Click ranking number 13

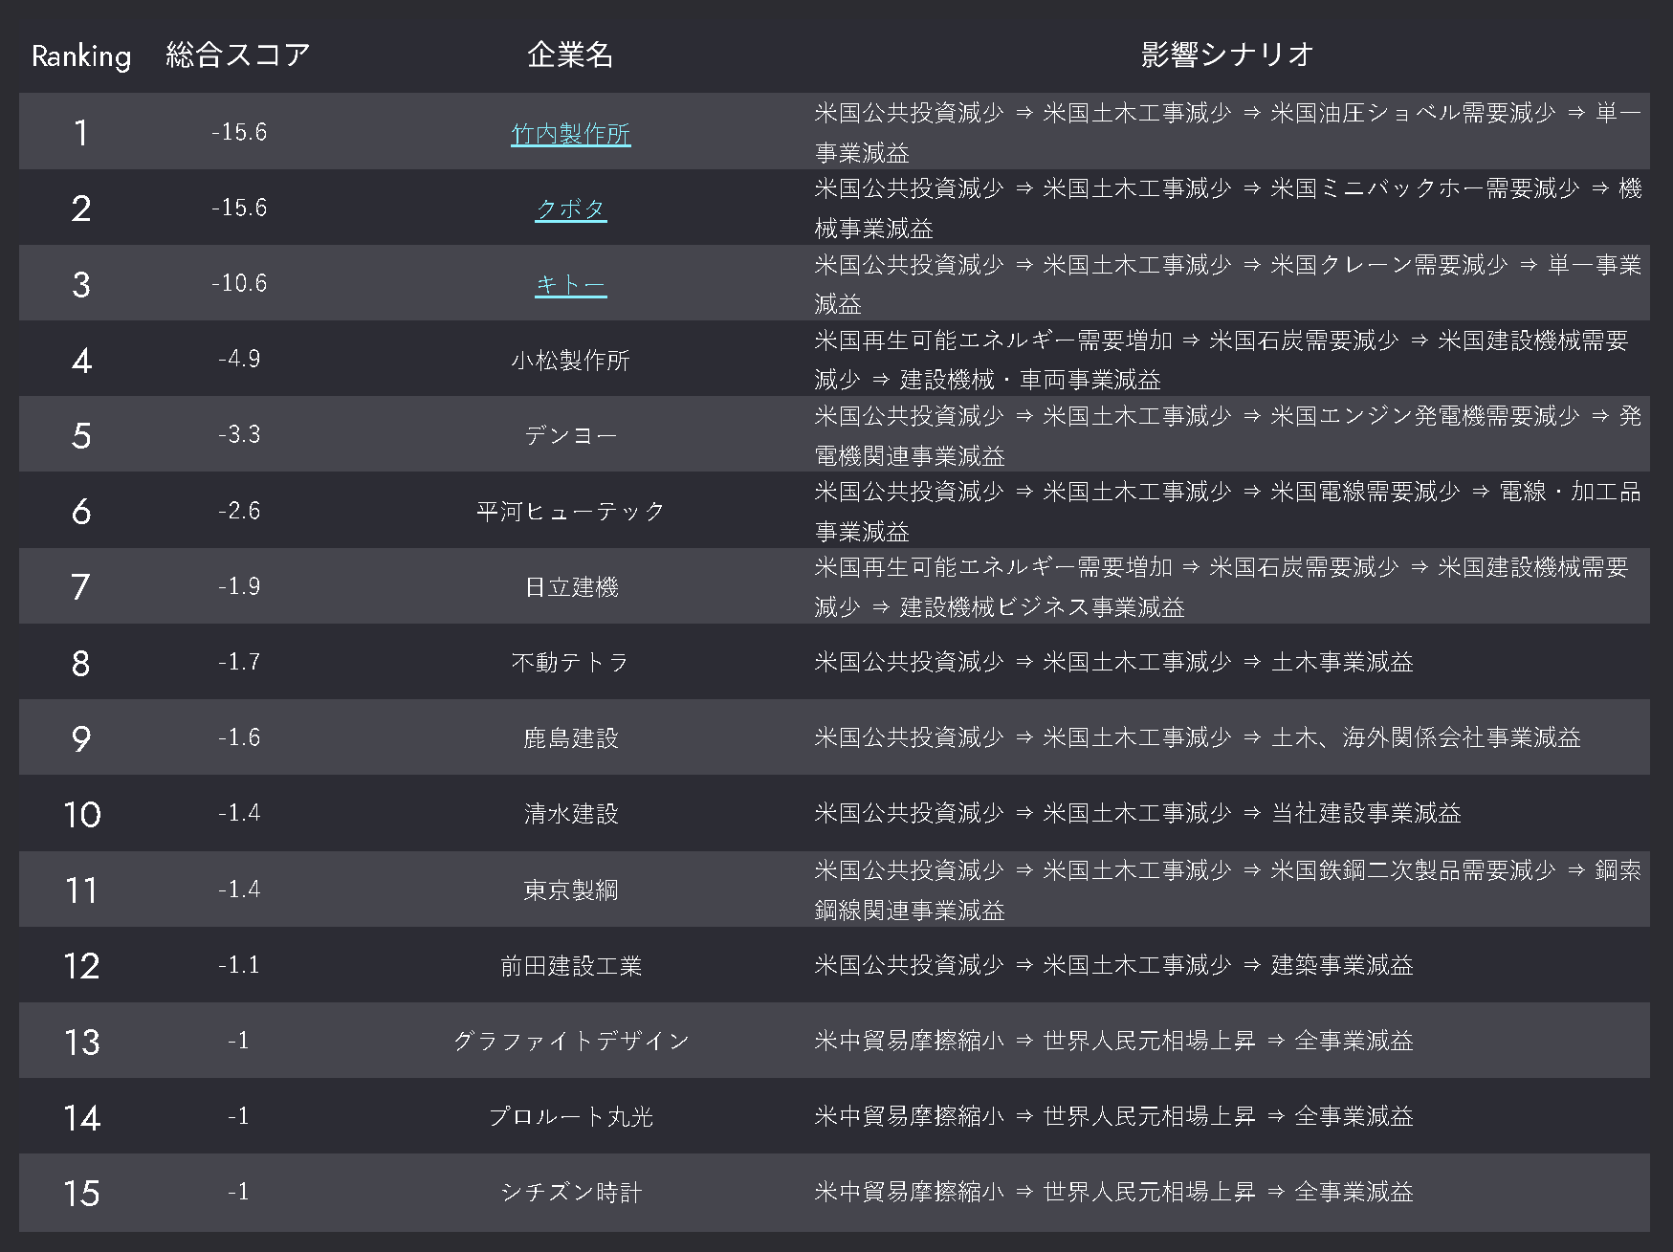81,1042
